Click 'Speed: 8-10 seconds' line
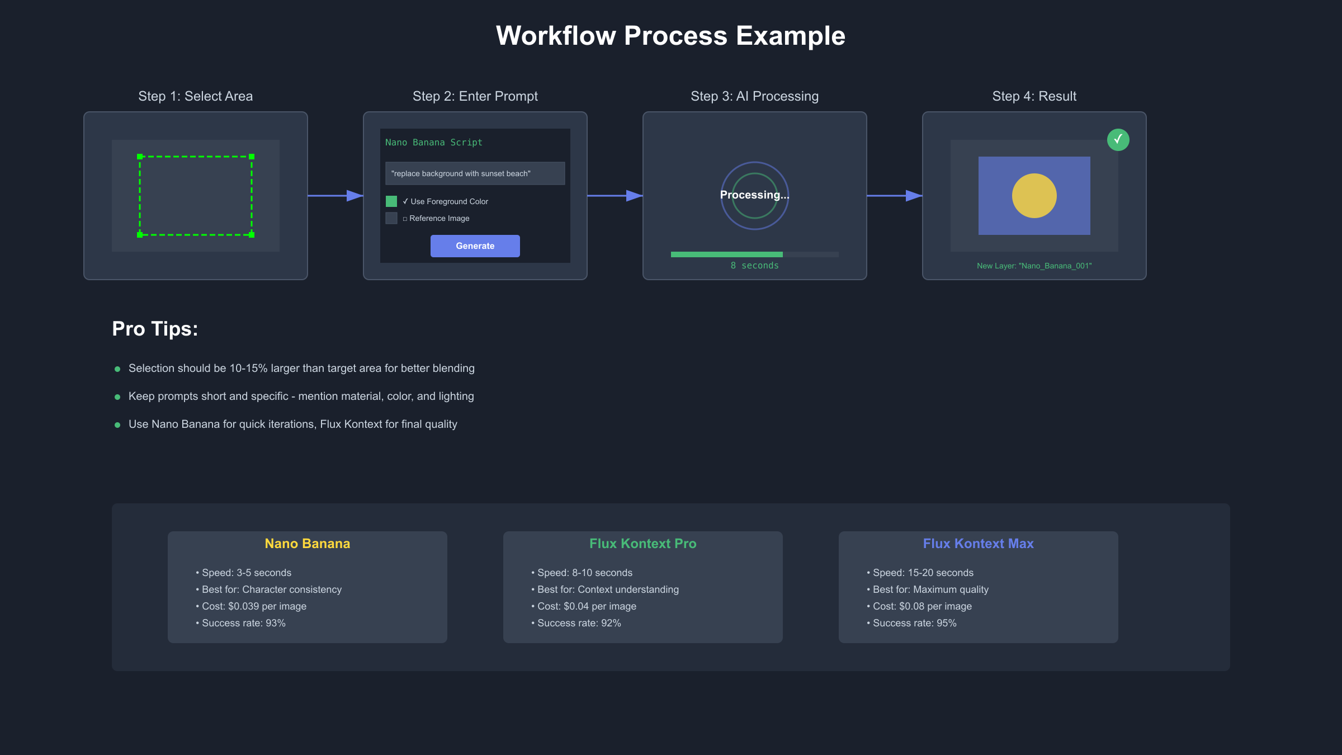The height and width of the screenshot is (755, 1342). pos(582,573)
